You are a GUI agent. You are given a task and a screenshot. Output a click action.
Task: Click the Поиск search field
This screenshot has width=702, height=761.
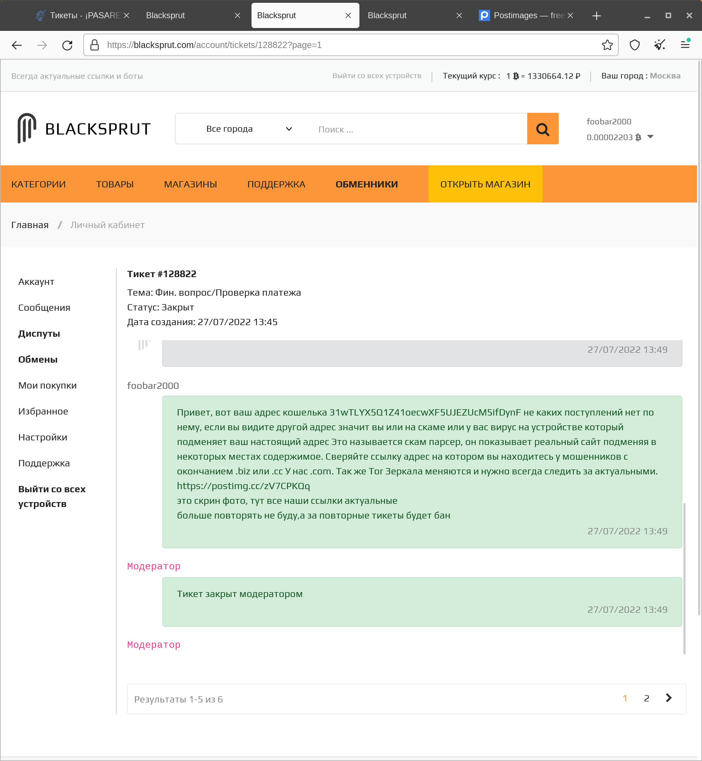(418, 130)
